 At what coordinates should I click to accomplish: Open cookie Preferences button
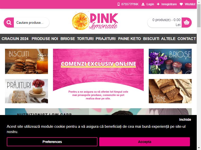click(52, 142)
